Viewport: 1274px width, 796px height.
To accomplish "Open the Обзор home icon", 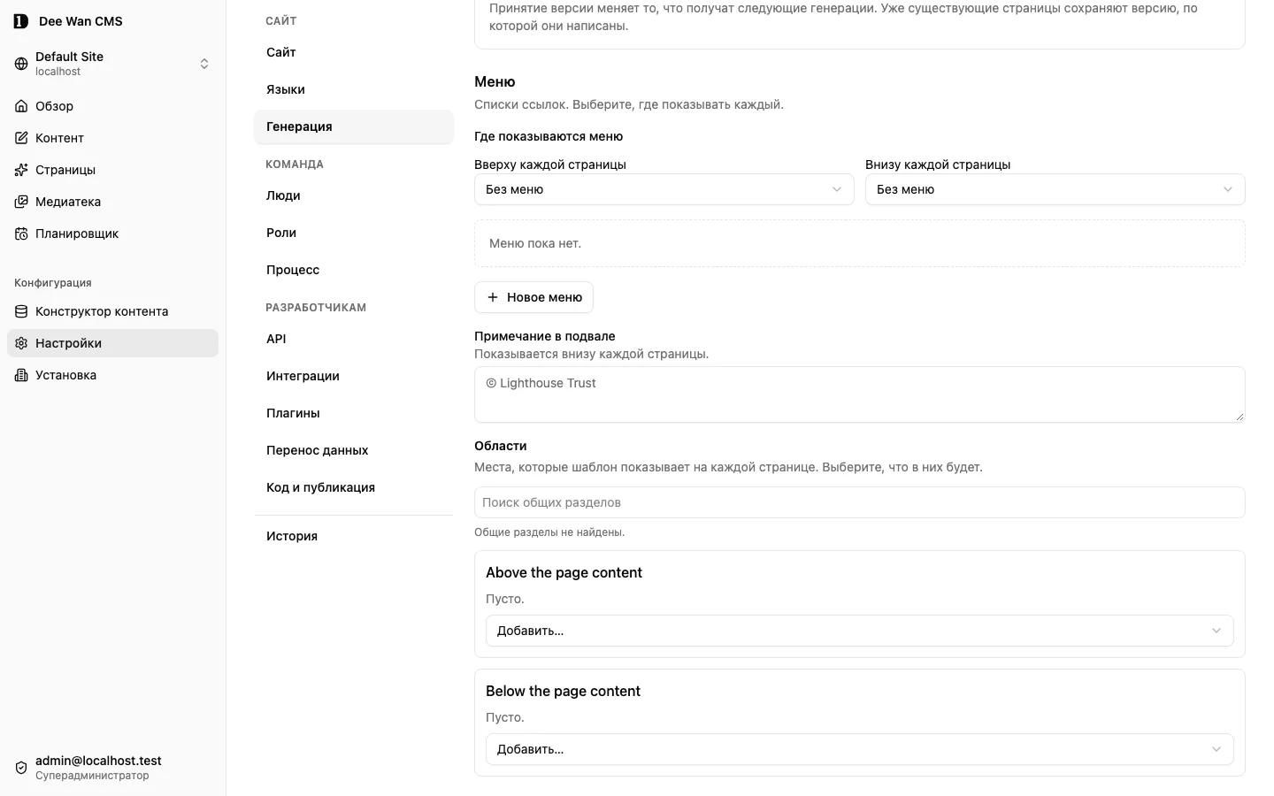I will pyautogui.click(x=21, y=106).
